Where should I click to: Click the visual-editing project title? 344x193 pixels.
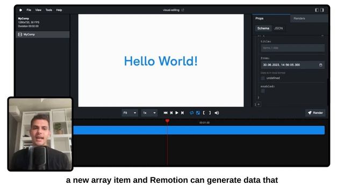tap(171, 10)
